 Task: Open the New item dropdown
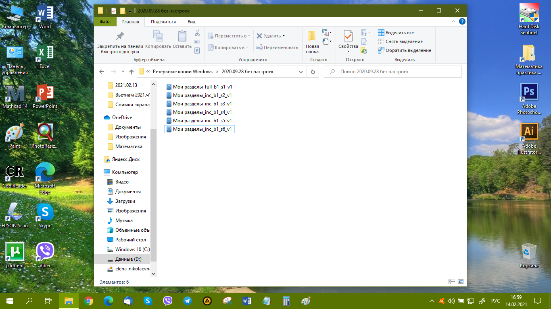326,33
